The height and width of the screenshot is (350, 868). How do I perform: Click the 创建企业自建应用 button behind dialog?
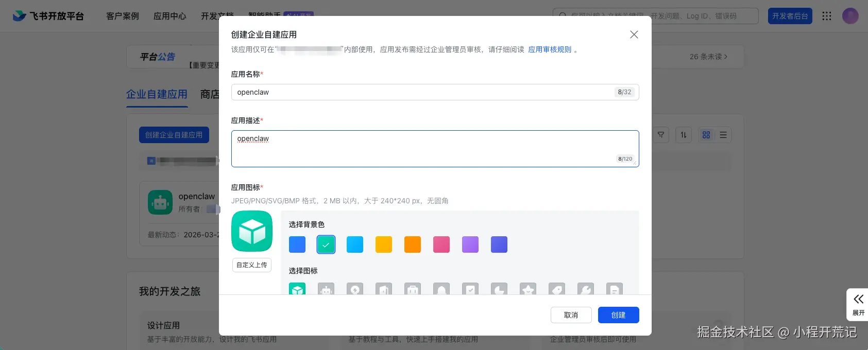[174, 135]
